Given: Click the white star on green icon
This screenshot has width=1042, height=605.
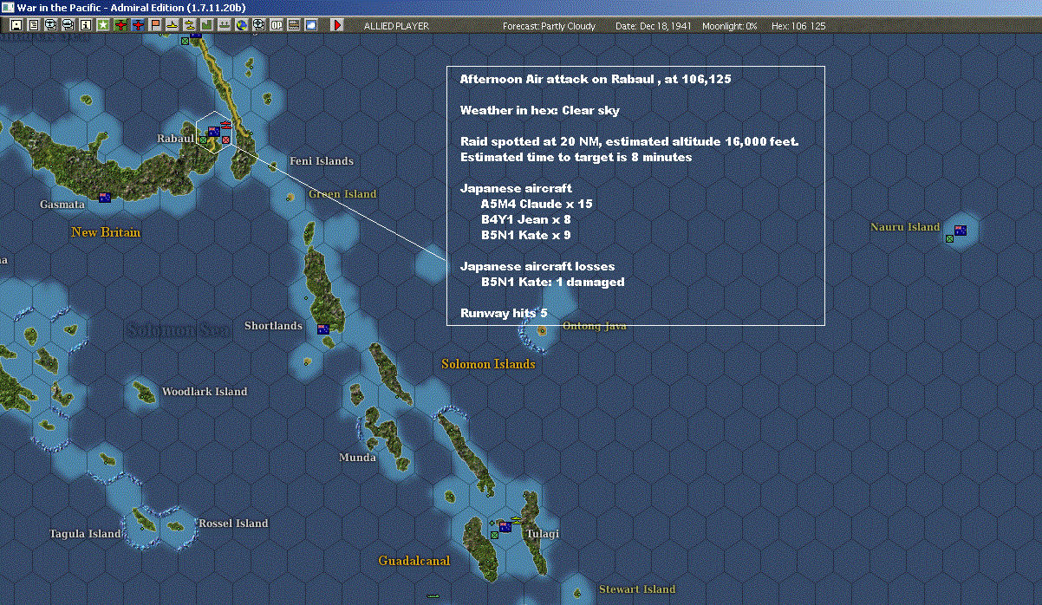Looking at the screenshot, I should tap(103, 26).
